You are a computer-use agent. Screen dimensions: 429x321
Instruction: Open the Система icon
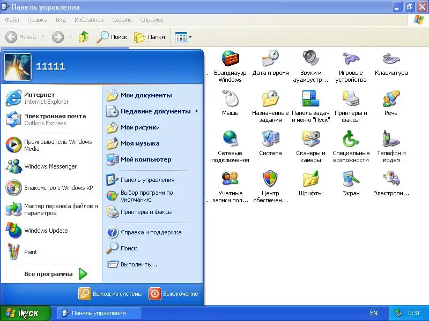tap(270, 143)
